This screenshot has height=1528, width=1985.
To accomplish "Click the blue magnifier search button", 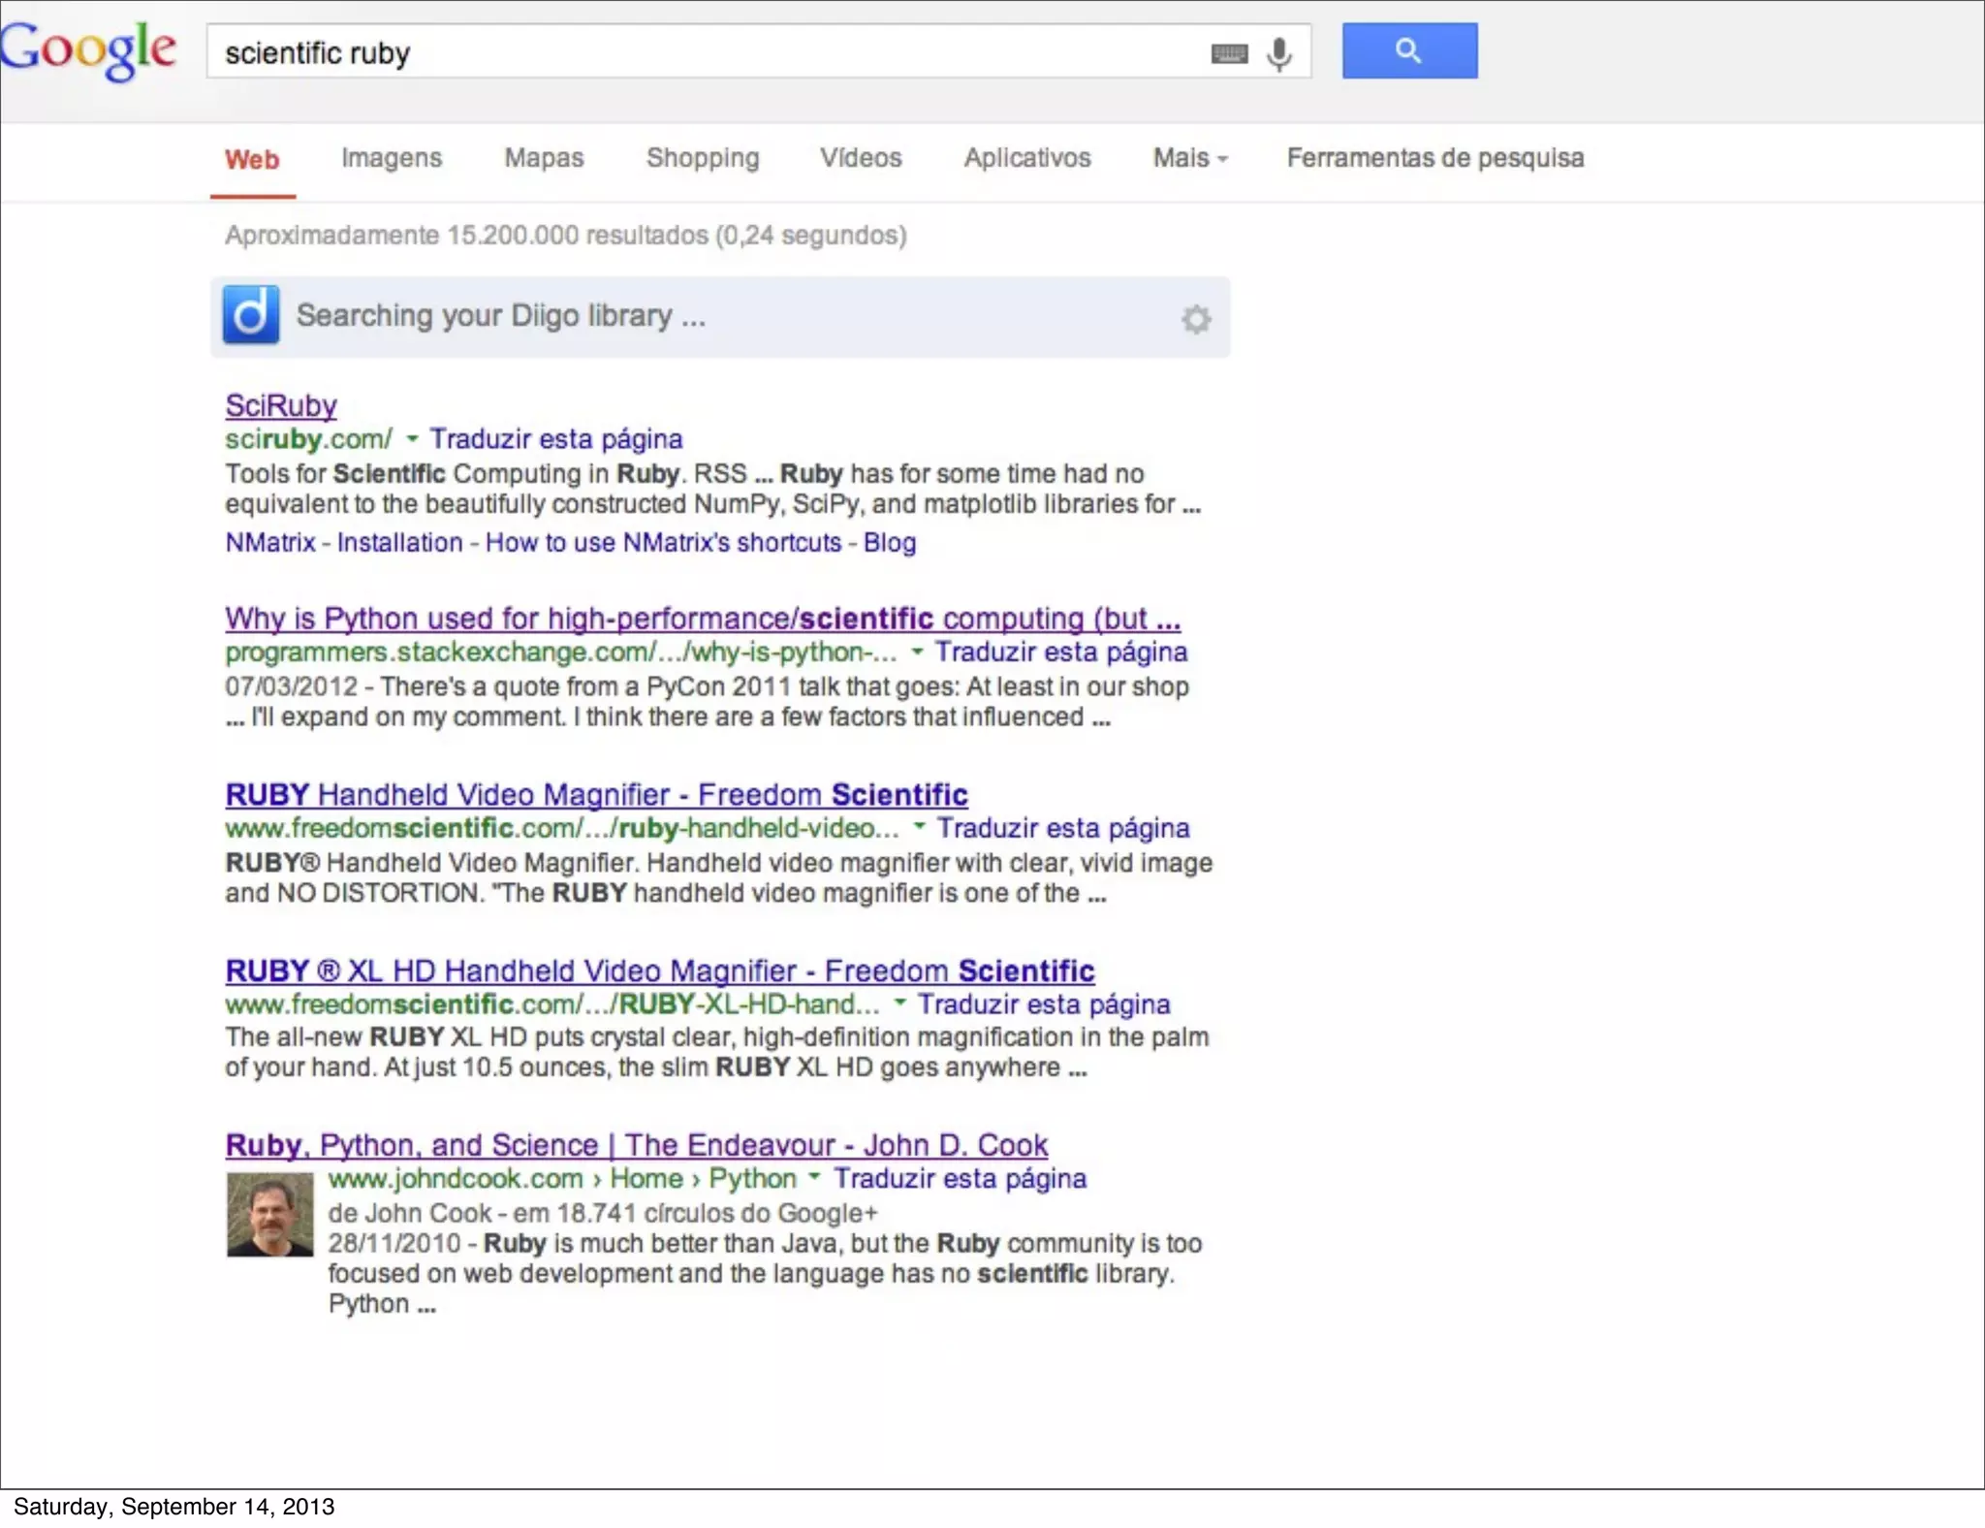I will point(1408,50).
